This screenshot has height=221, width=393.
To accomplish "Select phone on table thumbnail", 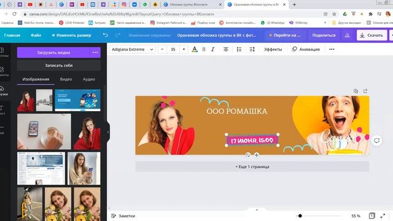I will (44, 132).
